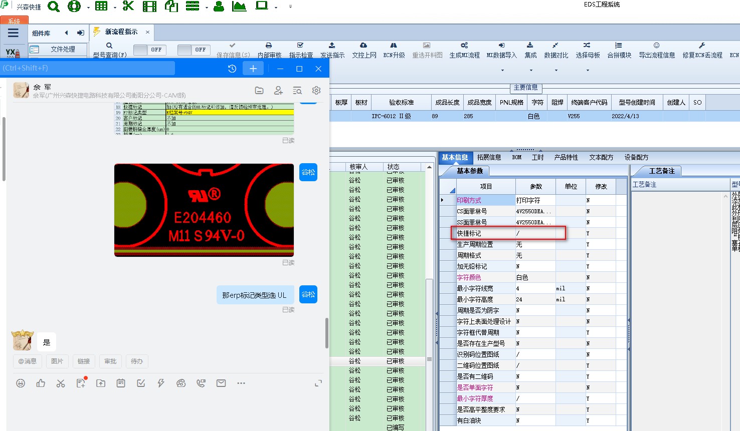The height and width of the screenshot is (431, 740).
Task: Click 指示检查 toolbar button
Action: point(300,51)
